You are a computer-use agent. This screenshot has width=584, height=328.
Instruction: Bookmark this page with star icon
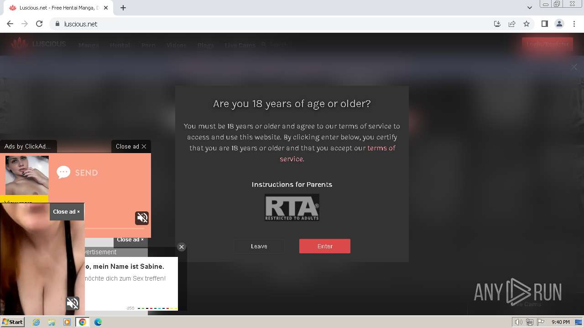click(x=527, y=24)
